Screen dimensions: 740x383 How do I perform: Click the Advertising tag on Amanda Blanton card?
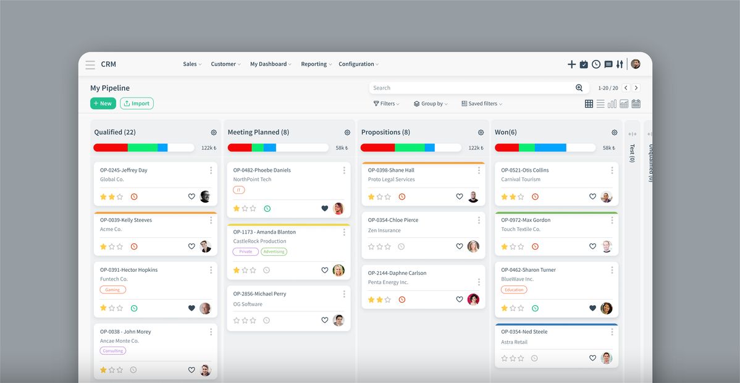coord(274,251)
